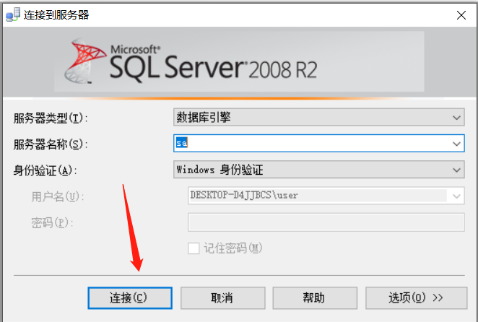The image size is (478, 322).
Task: Open the 服务器名称 dropdown arrow
Action: click(456, 144)
